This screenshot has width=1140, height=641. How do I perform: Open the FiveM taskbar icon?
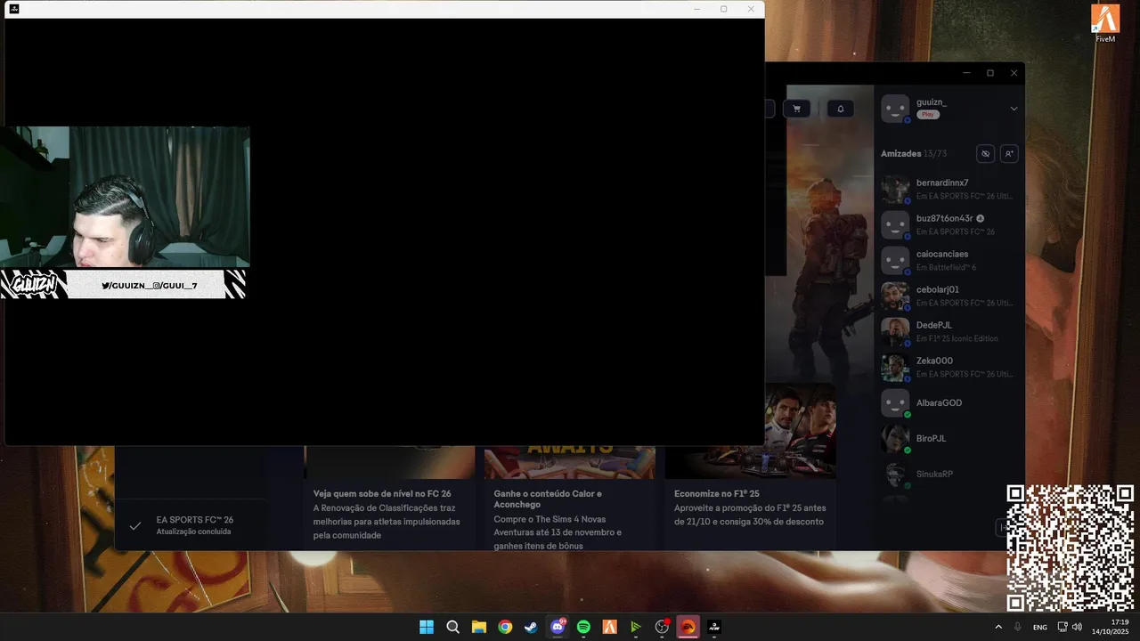[x=609, y=627]
